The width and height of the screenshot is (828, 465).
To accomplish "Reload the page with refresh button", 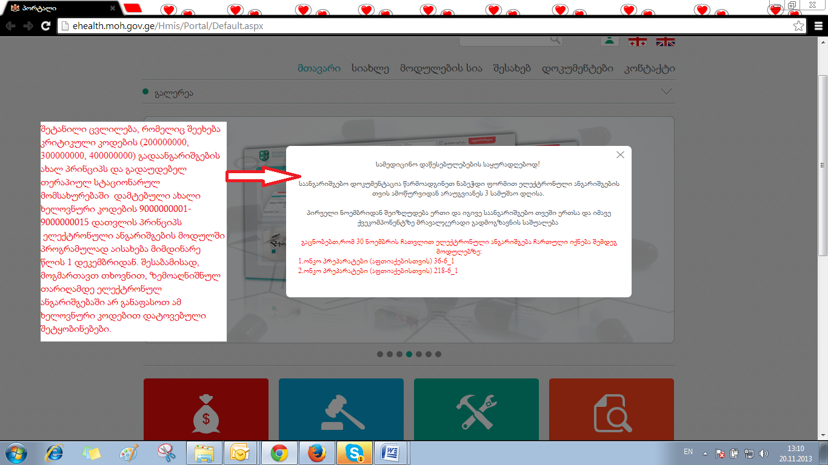I will coord(45,26).
